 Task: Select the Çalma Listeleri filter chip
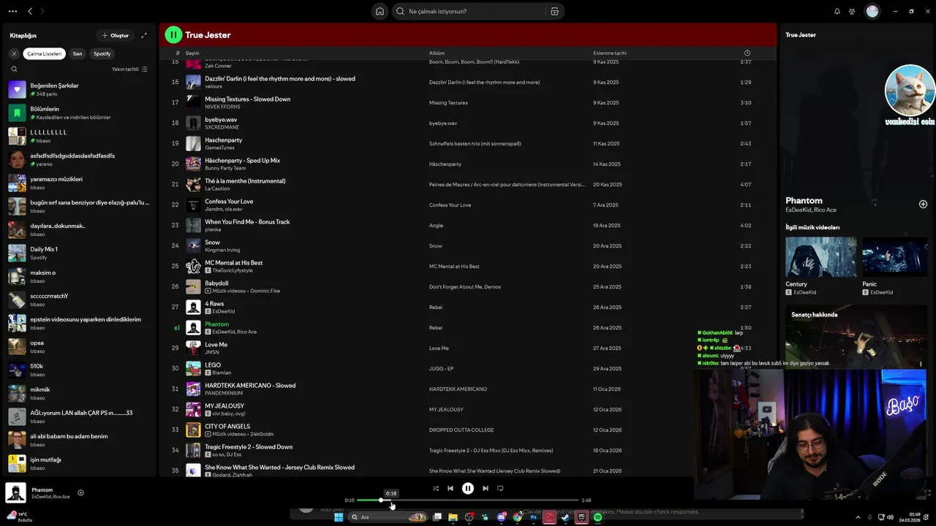coord(45,53)
